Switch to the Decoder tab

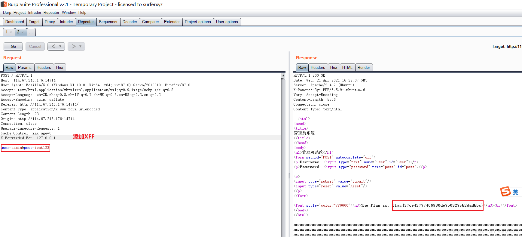[x=130, y=22]
